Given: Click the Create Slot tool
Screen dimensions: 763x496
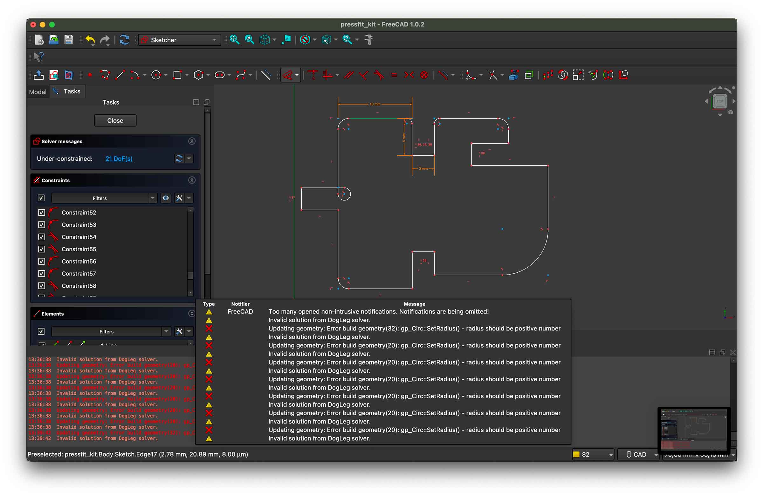Looking at the screenshot, I should 220,75.
